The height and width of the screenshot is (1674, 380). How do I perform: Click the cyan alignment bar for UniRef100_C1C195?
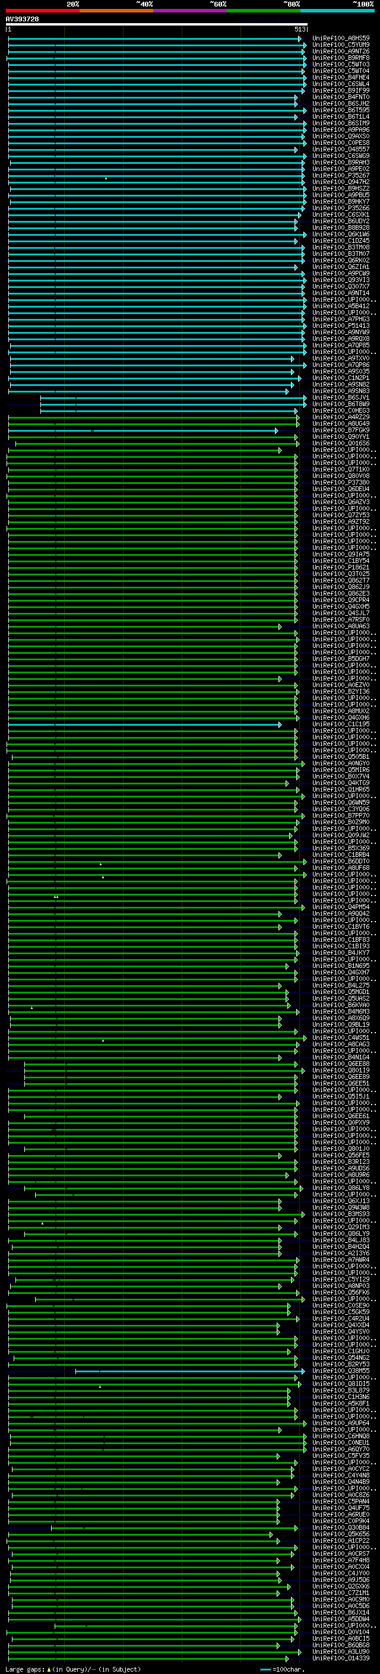pyautogui.click(x=145, y=724)
